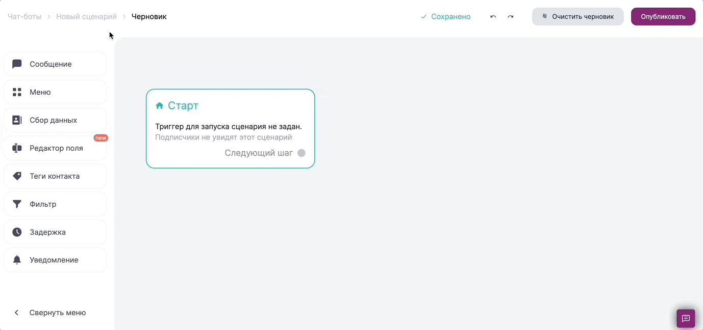Image resolution: width=703 pixels, height=330 pixels.
Task: Click the Редактор поля icon
Action: [x=17, y=148]
